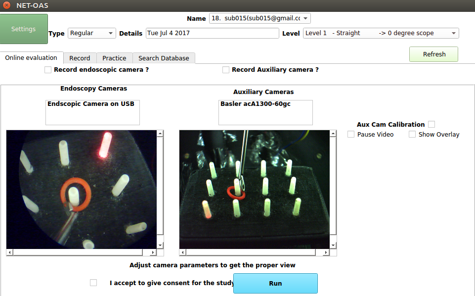Tick the consent for the study checkbox
The width and height of the screenshot is (475, 296).
point(93,283)
